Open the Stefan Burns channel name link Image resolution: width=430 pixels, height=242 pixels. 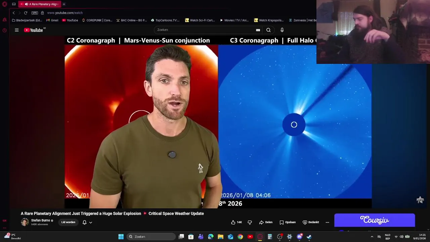(x=40, y=220)
